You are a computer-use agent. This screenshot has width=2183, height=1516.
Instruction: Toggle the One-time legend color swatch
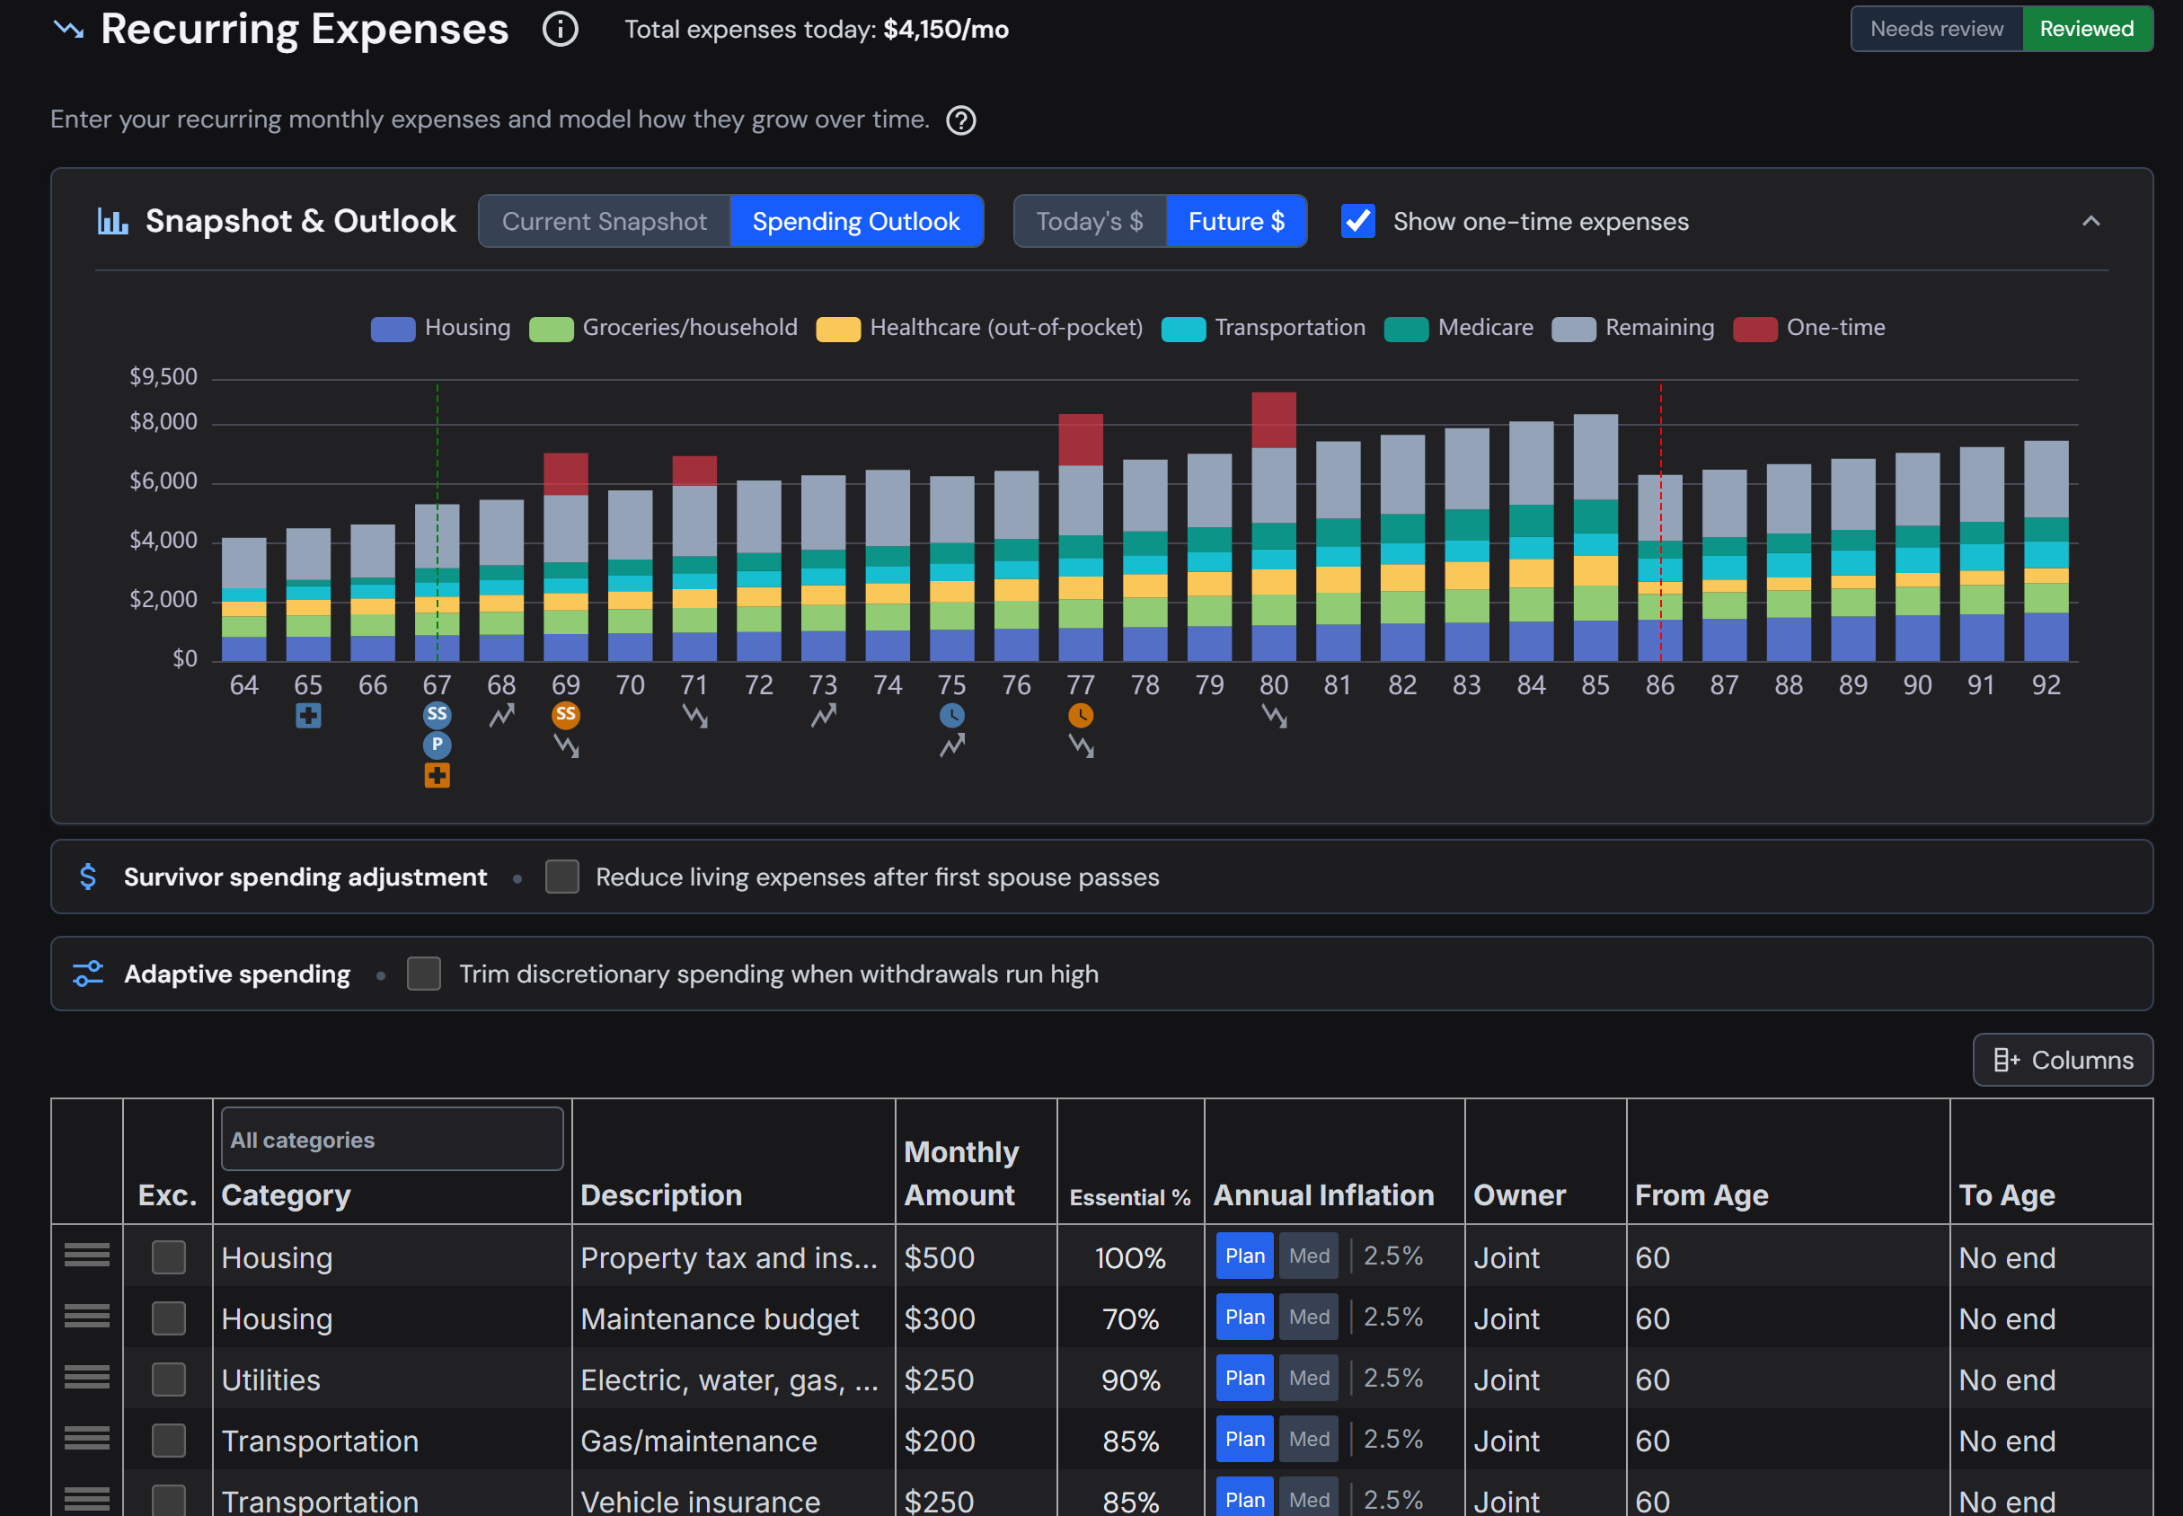(x=1754, y=329)
